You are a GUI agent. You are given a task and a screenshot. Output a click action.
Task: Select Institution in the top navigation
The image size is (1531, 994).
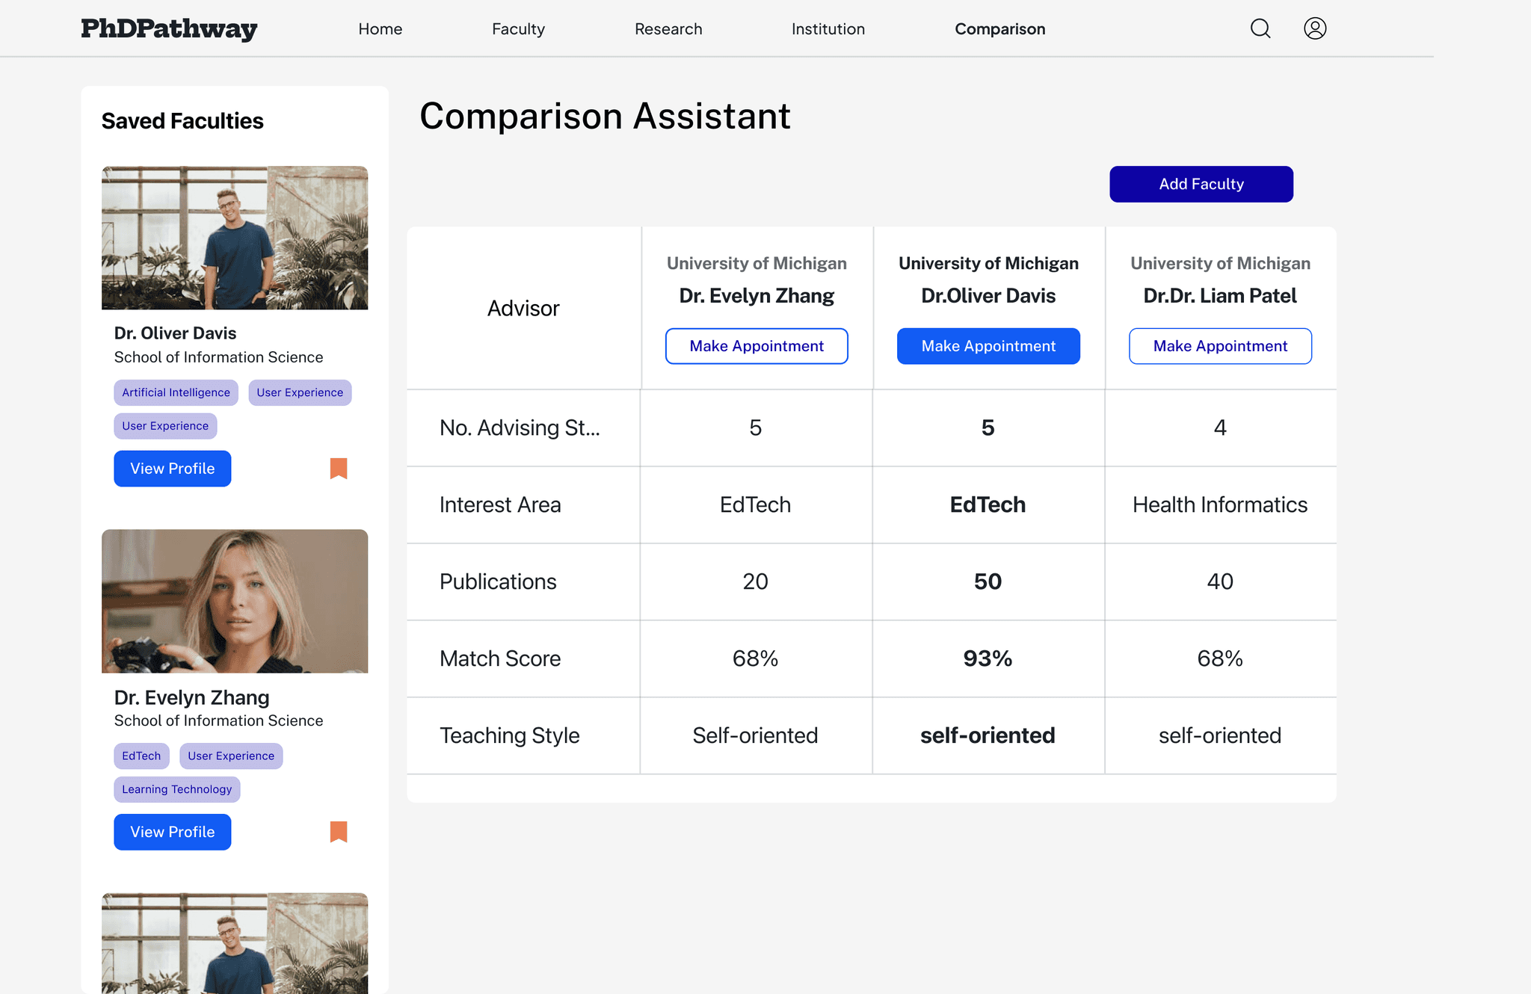click(x=828, y=29)
